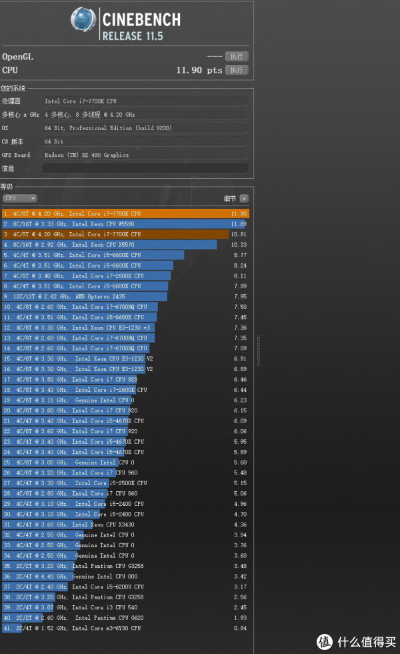400x654 pixels.
Task: Select rank 41 Core m3-6Y30 row
Action: [125, 629]
